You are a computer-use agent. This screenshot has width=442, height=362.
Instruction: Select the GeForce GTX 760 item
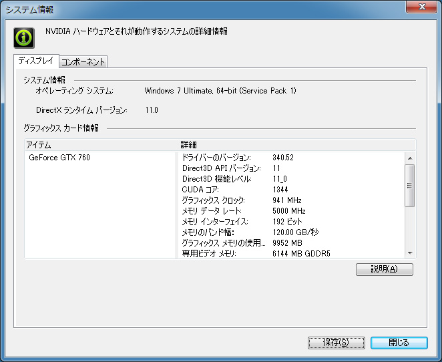pyautogui.click(x=59, y=158)
